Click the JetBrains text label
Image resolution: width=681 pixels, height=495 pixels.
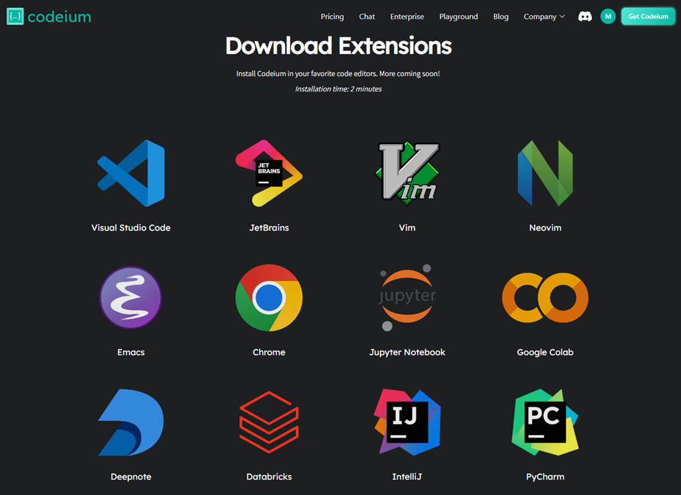tap(269, 228)
